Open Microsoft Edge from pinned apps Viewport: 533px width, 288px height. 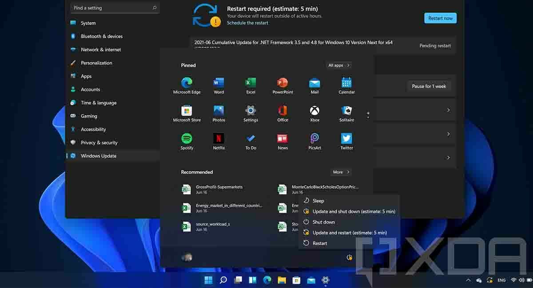187,86
